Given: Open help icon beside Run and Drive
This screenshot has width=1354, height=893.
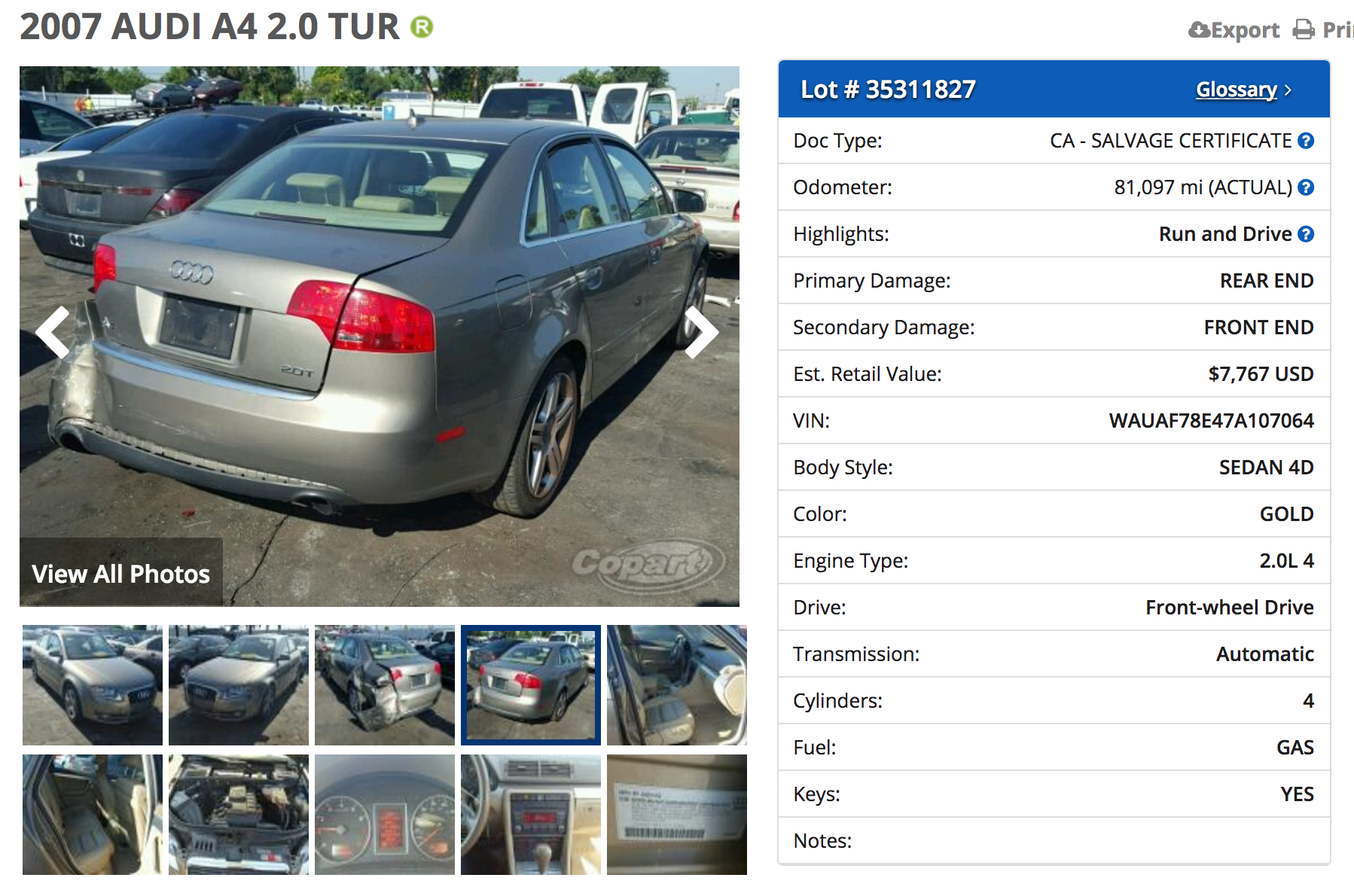Looking at the screenshot, I should point(1307,234).
